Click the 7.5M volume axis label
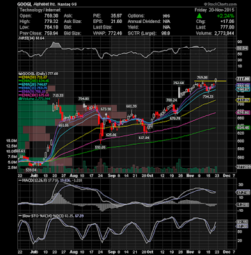The image size is (251, 255). click(x=12, y=157)
